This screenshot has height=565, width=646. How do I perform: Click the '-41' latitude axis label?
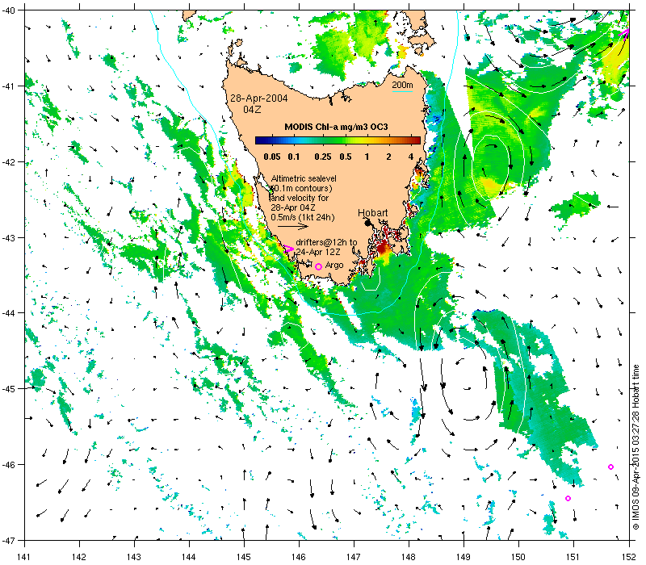(8, 86)
